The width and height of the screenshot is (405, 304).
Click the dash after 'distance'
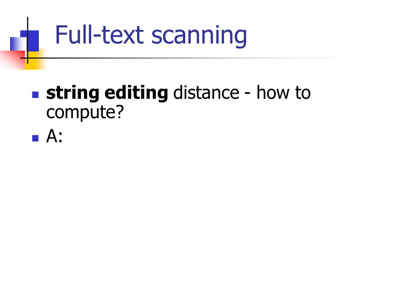248,94
